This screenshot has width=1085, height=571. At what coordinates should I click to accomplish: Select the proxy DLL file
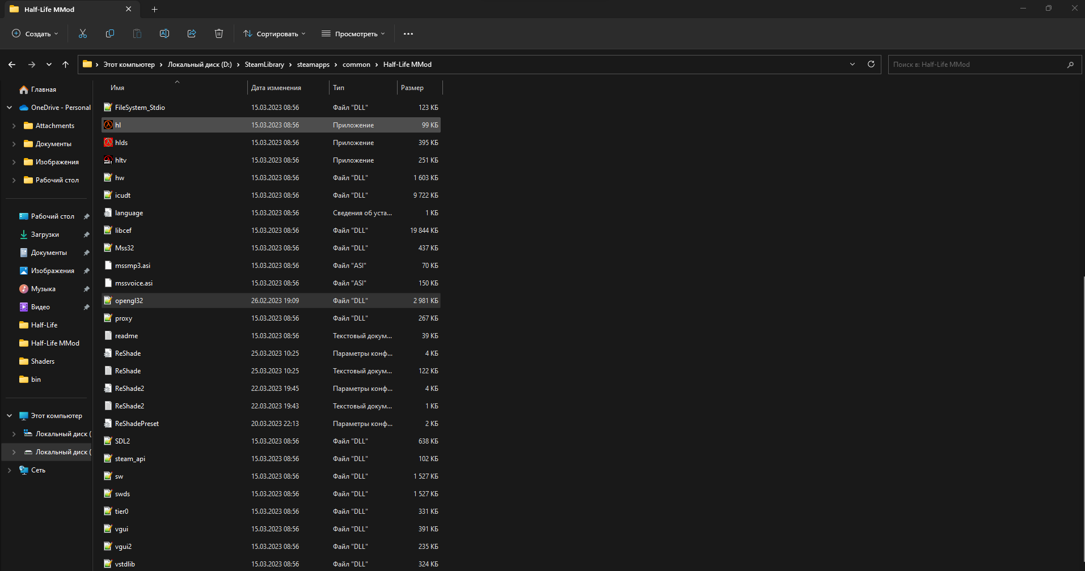coord(271,318)
